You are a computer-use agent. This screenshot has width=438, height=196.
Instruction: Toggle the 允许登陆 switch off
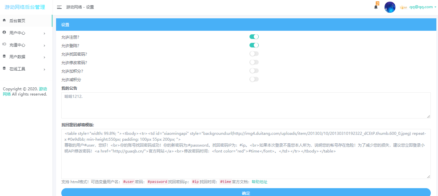254,45
